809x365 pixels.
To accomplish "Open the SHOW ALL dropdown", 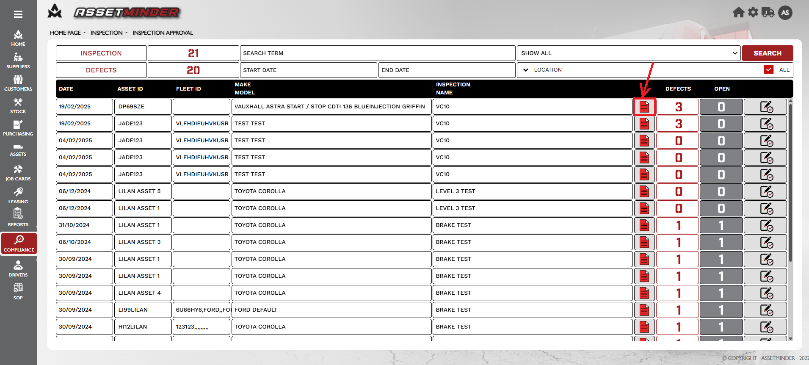I will [x=629, y=53].
